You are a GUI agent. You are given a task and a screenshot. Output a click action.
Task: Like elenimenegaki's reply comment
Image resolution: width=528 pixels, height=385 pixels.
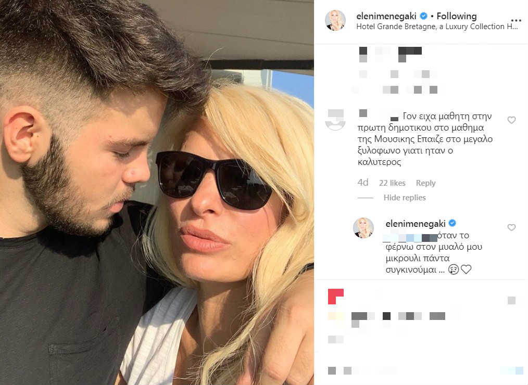point(511,227)
